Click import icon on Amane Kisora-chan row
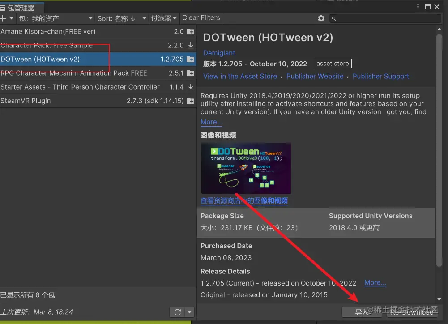448x324 pixels. [x=191, y=32]
